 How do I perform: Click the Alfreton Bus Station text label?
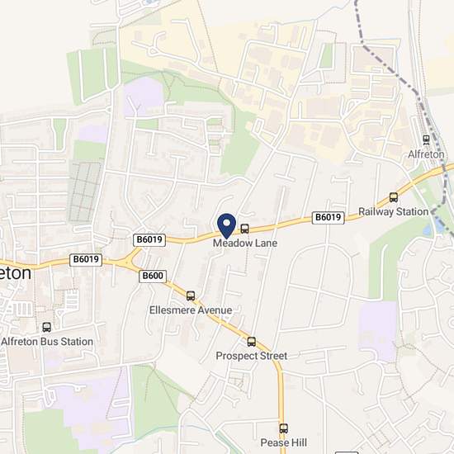coord(47,342)
